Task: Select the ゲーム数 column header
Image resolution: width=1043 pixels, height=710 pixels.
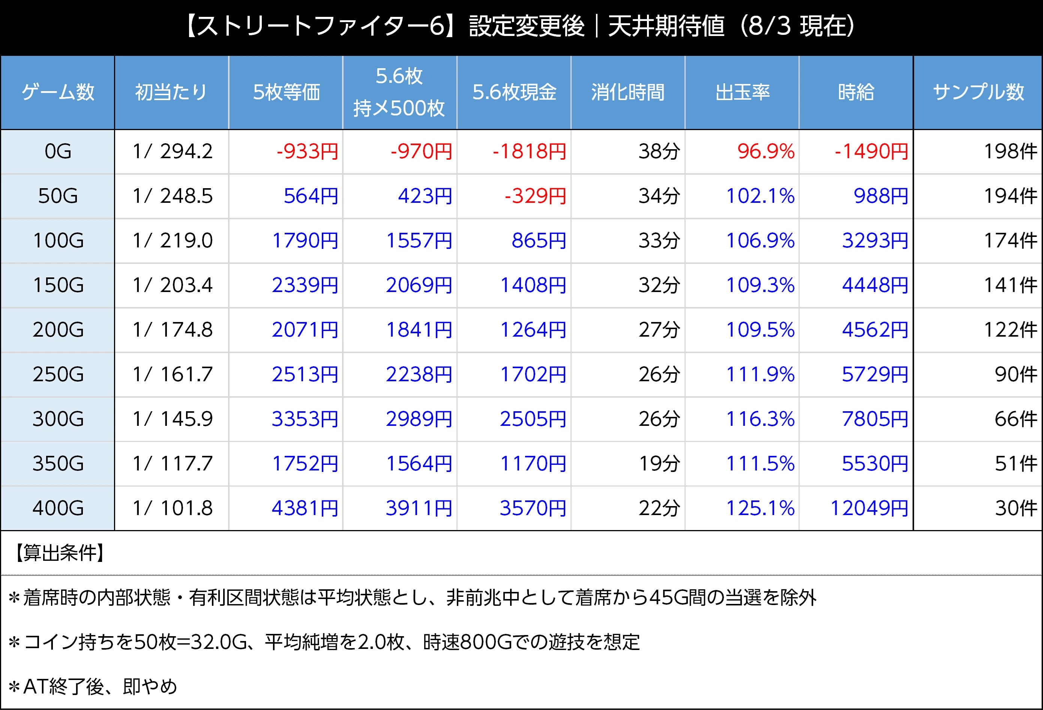Action: tap(58, 92)
